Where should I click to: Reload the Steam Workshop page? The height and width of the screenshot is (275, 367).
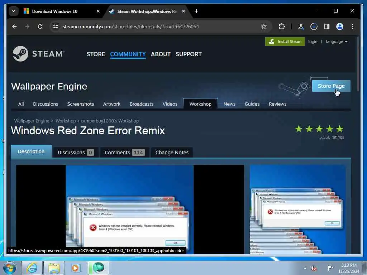[40, 26]
